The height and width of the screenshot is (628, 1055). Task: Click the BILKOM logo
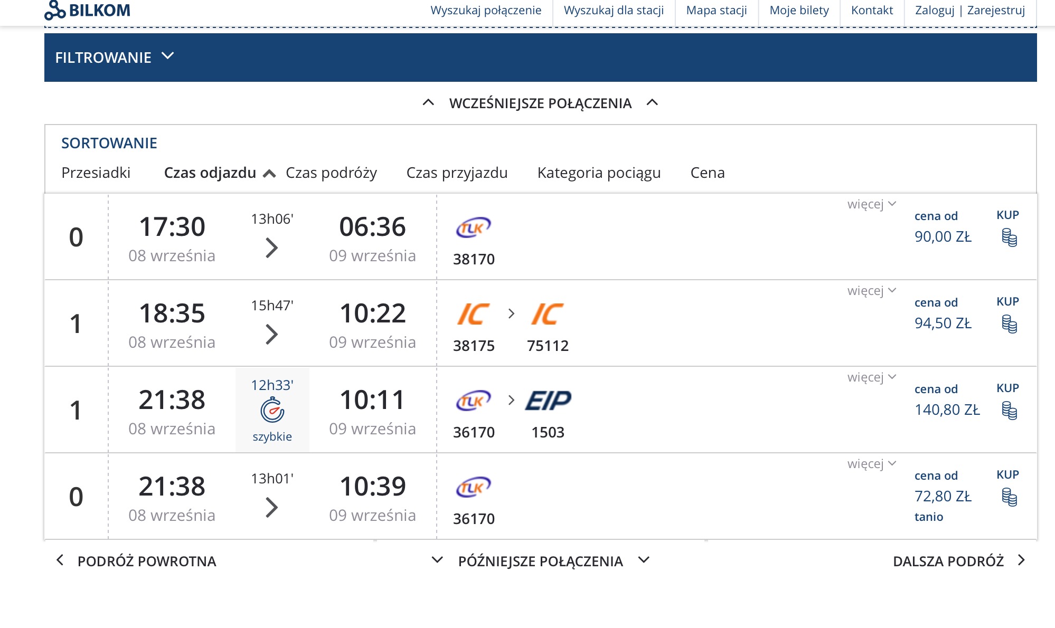click(88, 10)
